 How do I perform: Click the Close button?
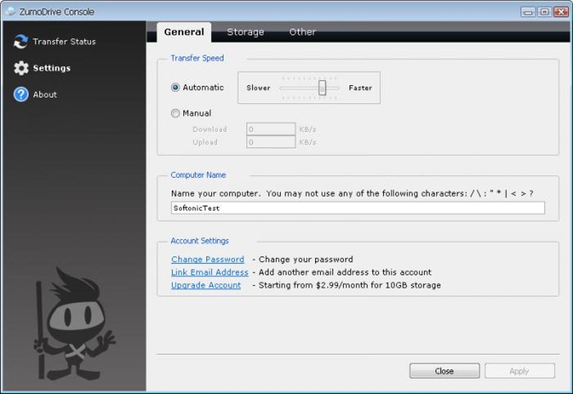[444, 371]
